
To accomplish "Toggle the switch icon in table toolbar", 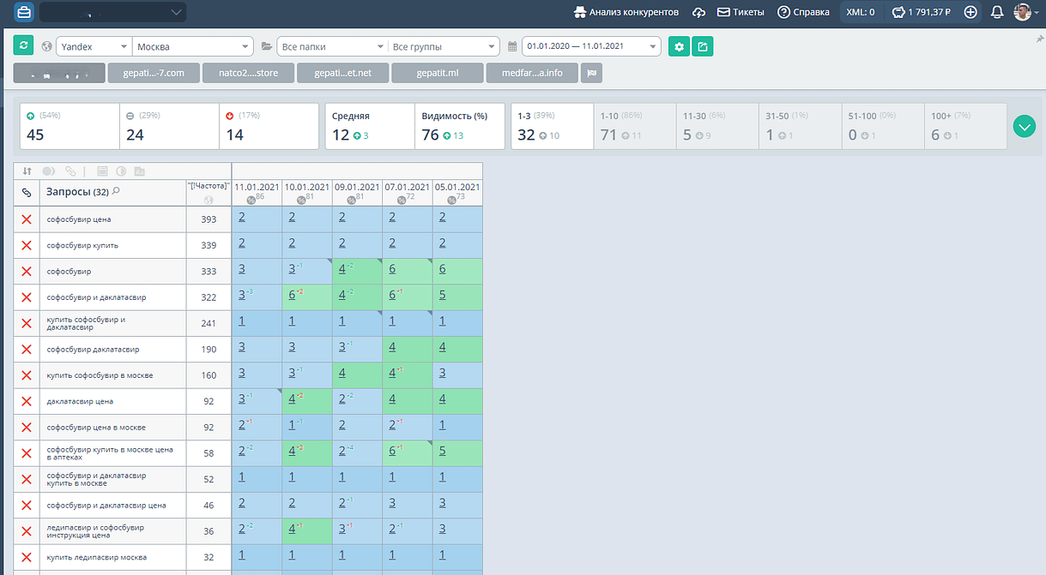I will click(x=49, y=171).
